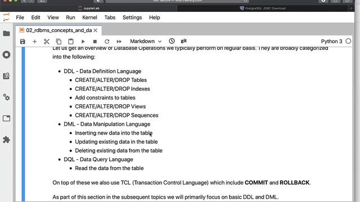360x202 pixels.
Task: Click the kernel status circle indicator
Action: (348, 41)
